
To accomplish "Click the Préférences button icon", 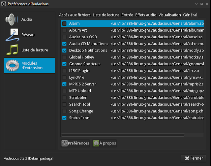I will pos(64,143).
